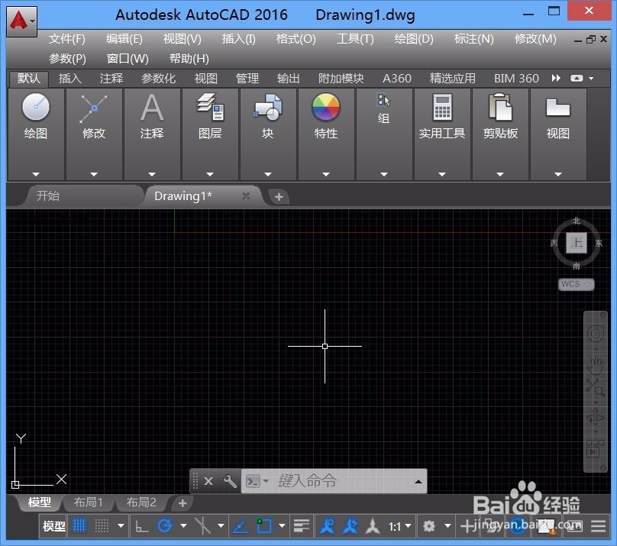This screenshot has height=546, width=617.
Task: Add a new layout tab
Action: [x=183, y=503]
